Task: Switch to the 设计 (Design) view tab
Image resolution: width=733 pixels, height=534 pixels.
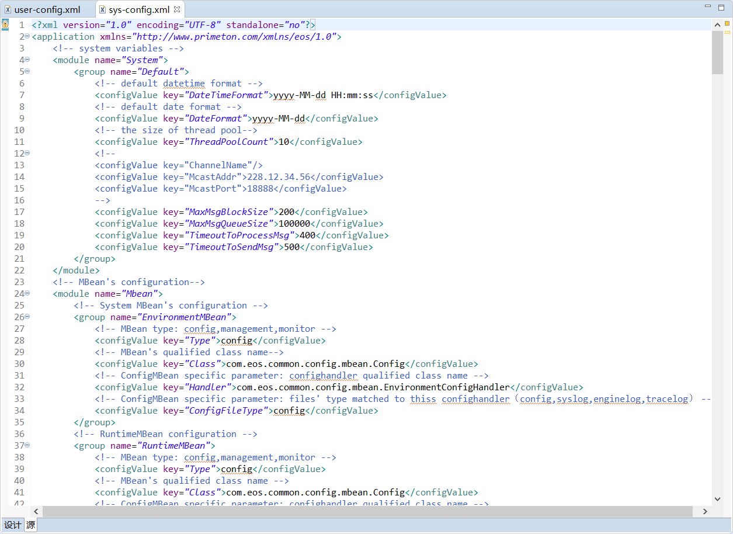Action: click(12, 525)
